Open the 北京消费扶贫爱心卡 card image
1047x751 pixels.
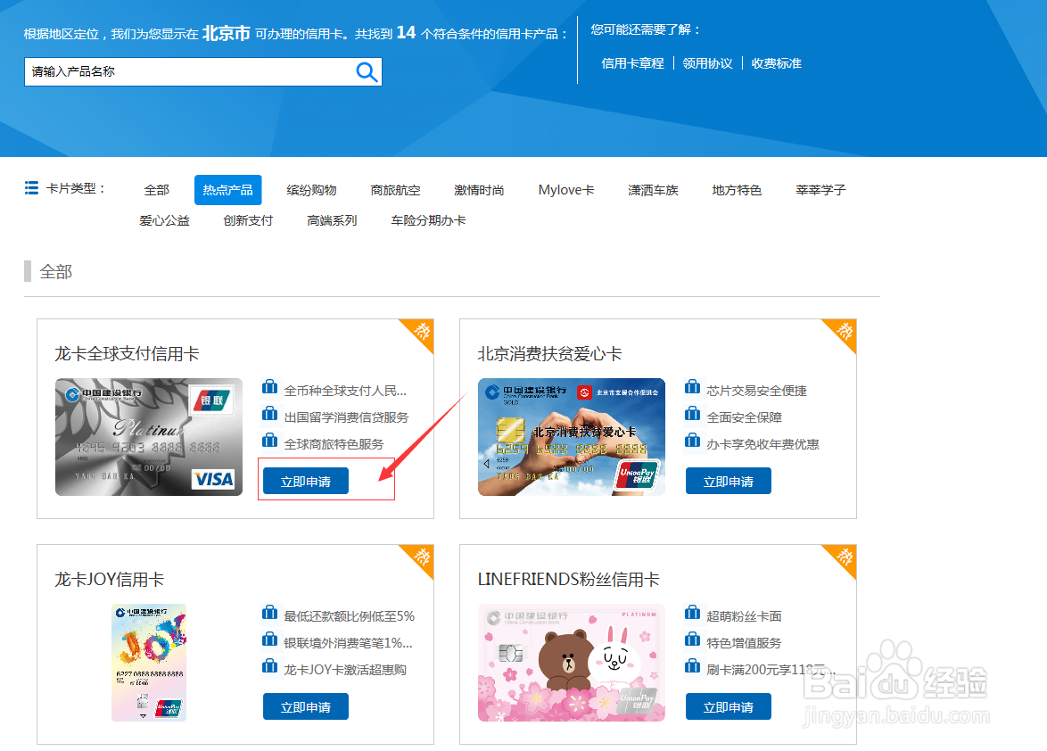[x=572, y=437]
